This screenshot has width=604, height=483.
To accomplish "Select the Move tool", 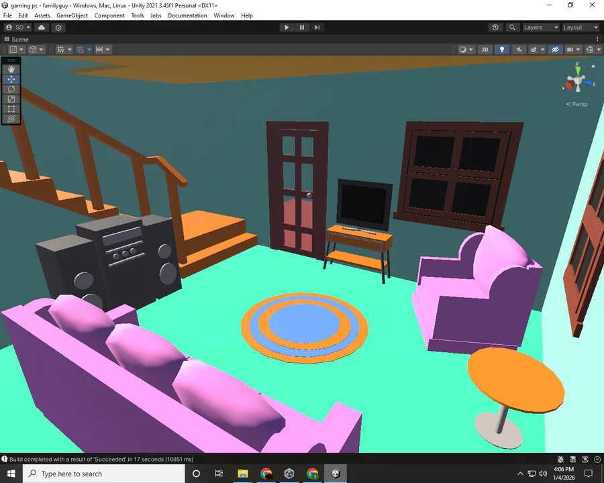I will pyautogui.click(x=11, y=79).
